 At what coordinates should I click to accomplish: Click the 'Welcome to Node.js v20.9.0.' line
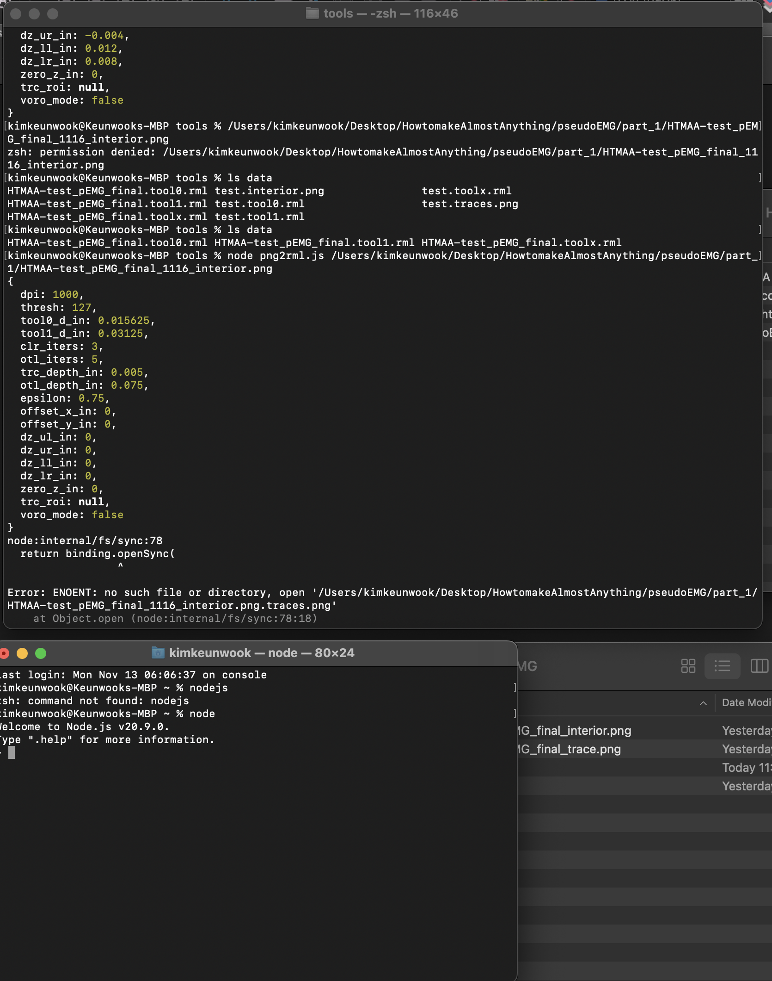[x=84, y=727]
